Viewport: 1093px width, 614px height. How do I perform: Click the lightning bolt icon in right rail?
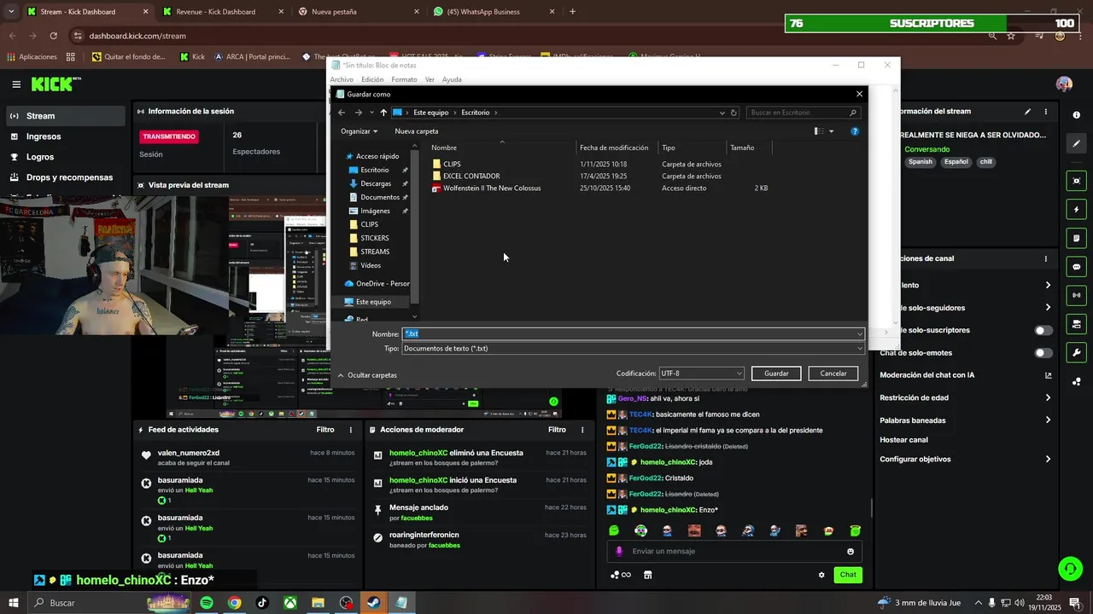coord(1077,210)
